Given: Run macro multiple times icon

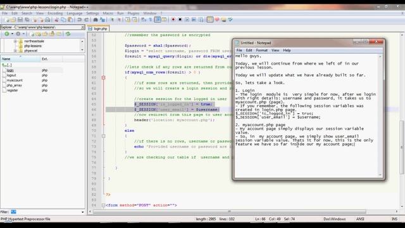Looking at the screenshot, I should tap(194, 20).
